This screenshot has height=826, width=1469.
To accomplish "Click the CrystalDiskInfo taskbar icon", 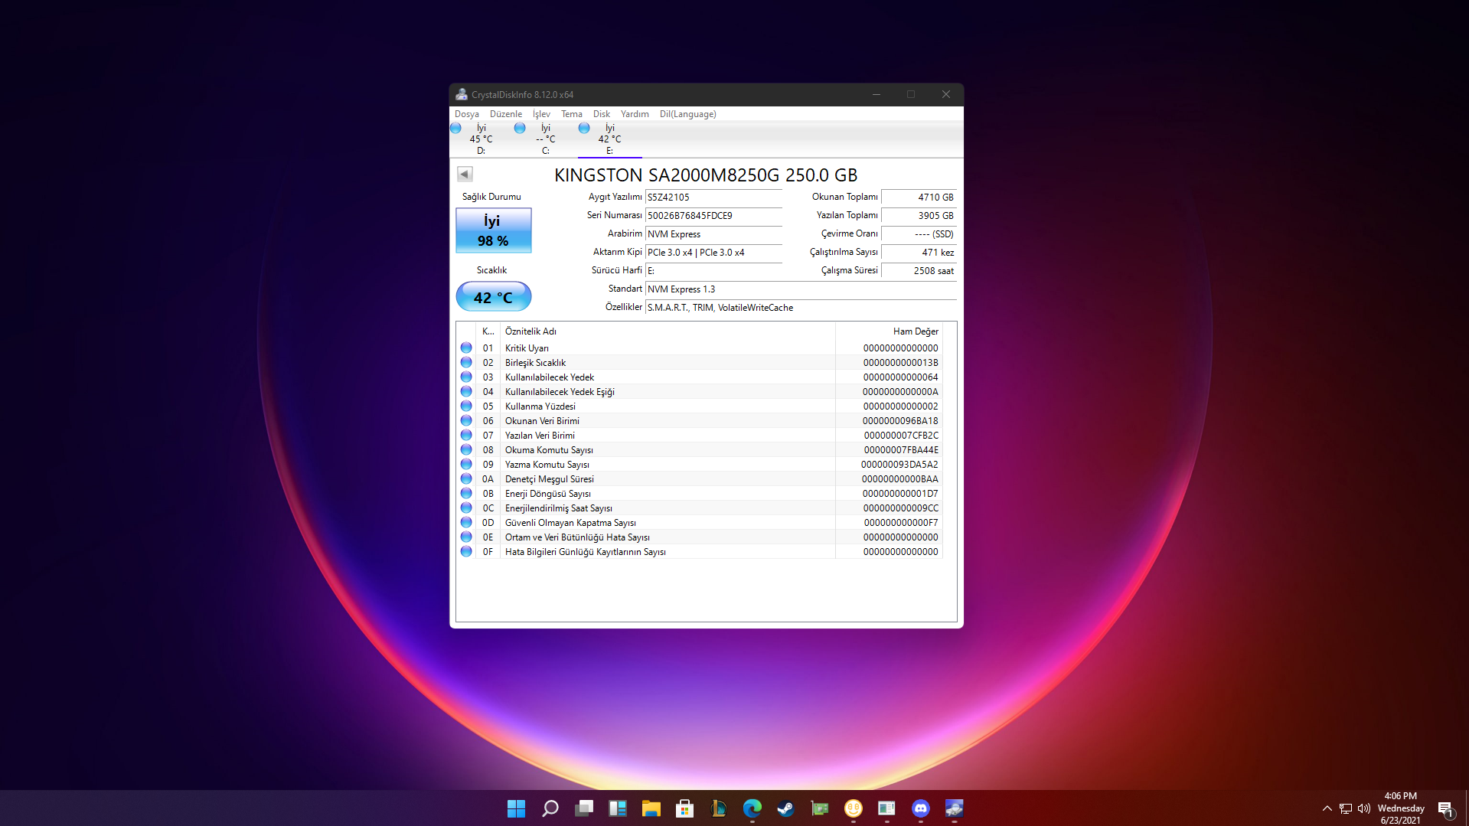I will click(954, 808).
